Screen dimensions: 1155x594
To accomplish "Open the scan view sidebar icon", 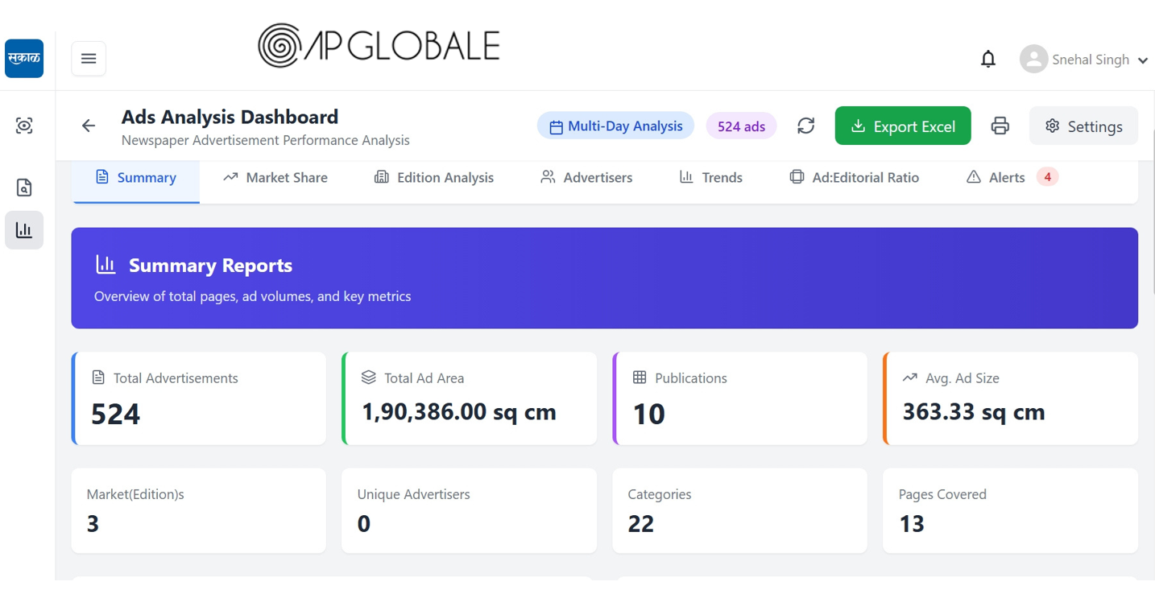I will click(24, 126).
